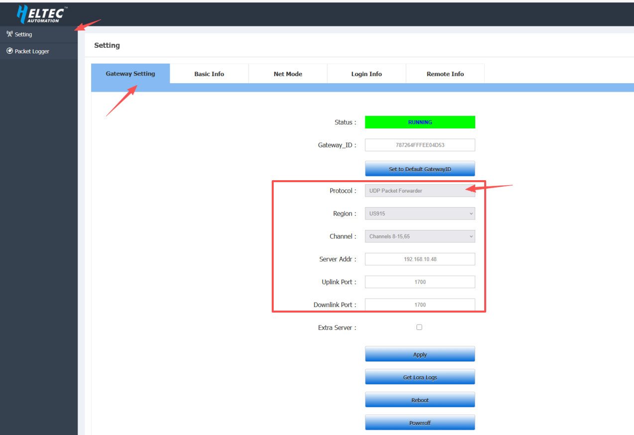Expand the Region US915 dropdown

[420, 214]
